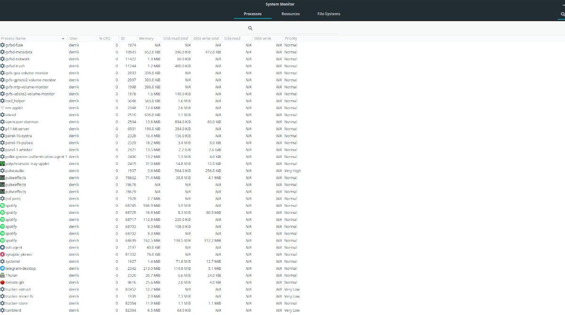
Task: Click the pulseeffects icon for ID 78678
Action: point(2,185)
